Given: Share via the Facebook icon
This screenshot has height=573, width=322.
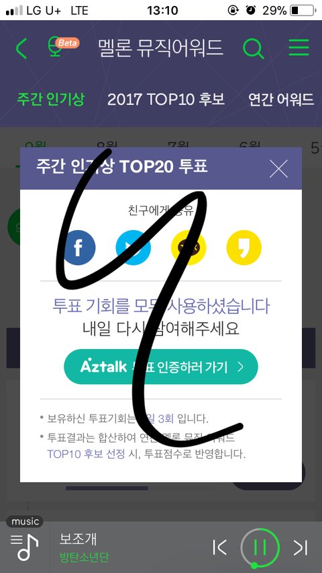Looking at the screenshot, I should [78, 247].
